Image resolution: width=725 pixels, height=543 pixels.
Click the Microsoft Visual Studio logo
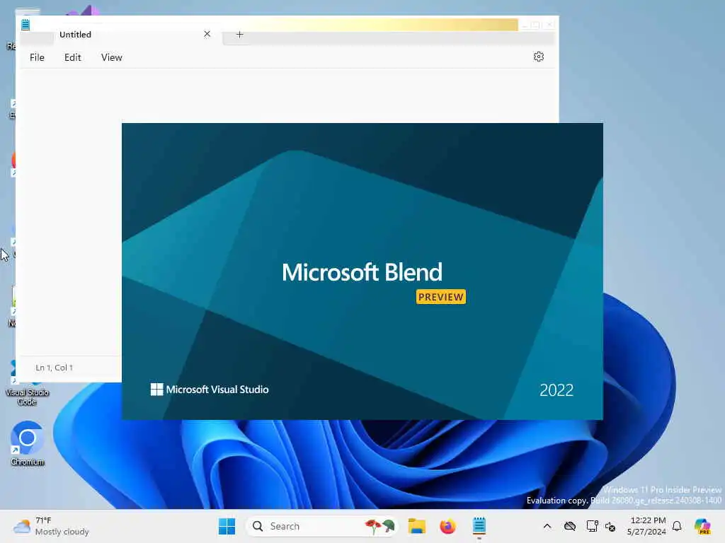coord(210,390)
